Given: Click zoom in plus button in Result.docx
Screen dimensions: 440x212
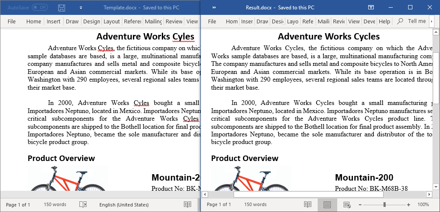Looking at the screenshot, I should pyautogui.click(x=409, y=205).
